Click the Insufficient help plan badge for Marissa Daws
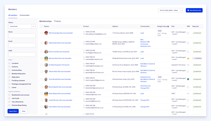Image resolution: width=211 pixels, height=121 pixels. [197, 58]
